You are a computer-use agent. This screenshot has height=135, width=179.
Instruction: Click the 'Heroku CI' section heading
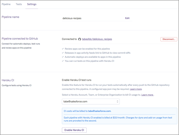8,80
